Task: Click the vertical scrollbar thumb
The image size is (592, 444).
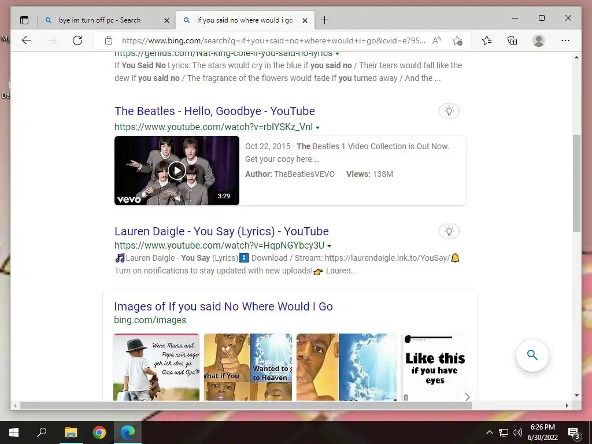Action: pyautogui.click(x=576, y=183)
